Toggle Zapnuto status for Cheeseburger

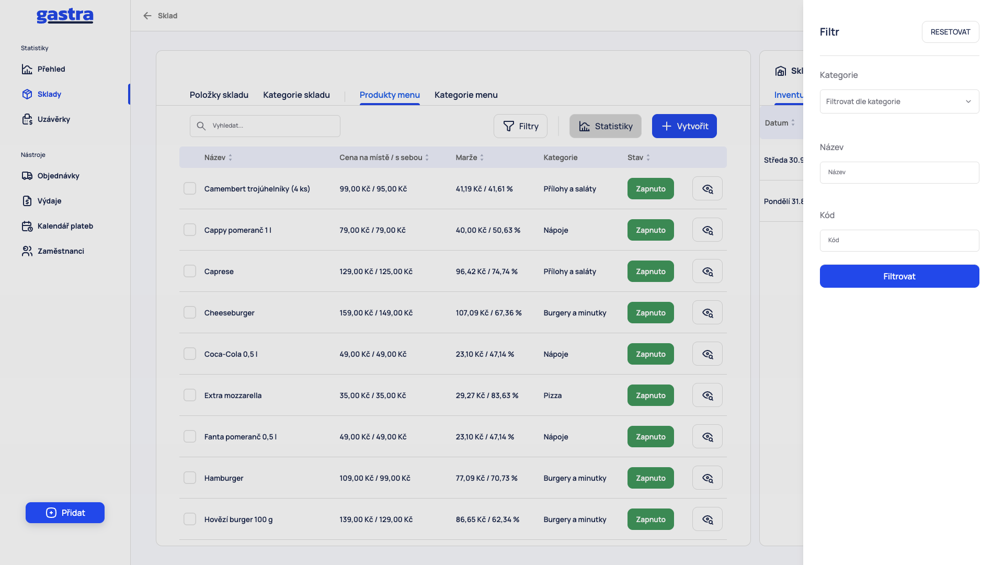pos(651,313)
